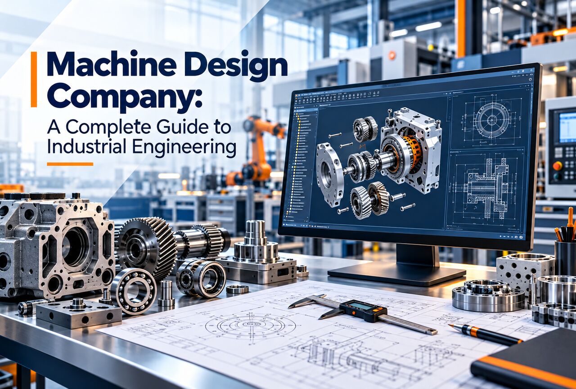Select the round flange plate in the exploded view
The image size is (576, 389).
pyautogui.click(x=330, y=174)
